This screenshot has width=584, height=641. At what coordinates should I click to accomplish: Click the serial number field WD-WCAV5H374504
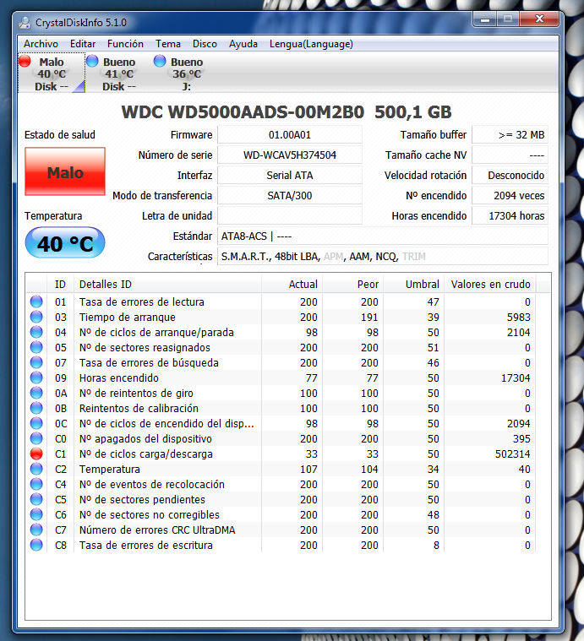click(x=290, y=155)
